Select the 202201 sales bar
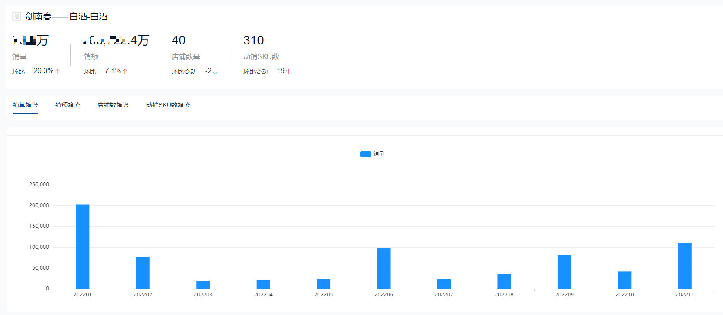 [x=83, y=247]
